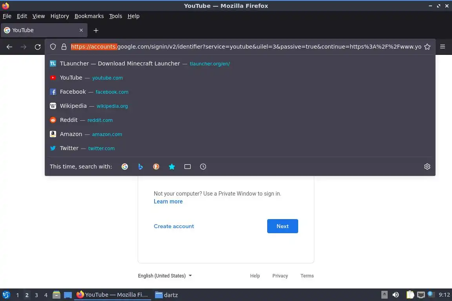452x301 pixels.
Task: Select Wikipedia suggestion wikipedia.org
Action: (240, 106)
